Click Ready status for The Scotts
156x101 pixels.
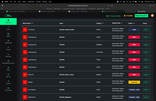134,30
